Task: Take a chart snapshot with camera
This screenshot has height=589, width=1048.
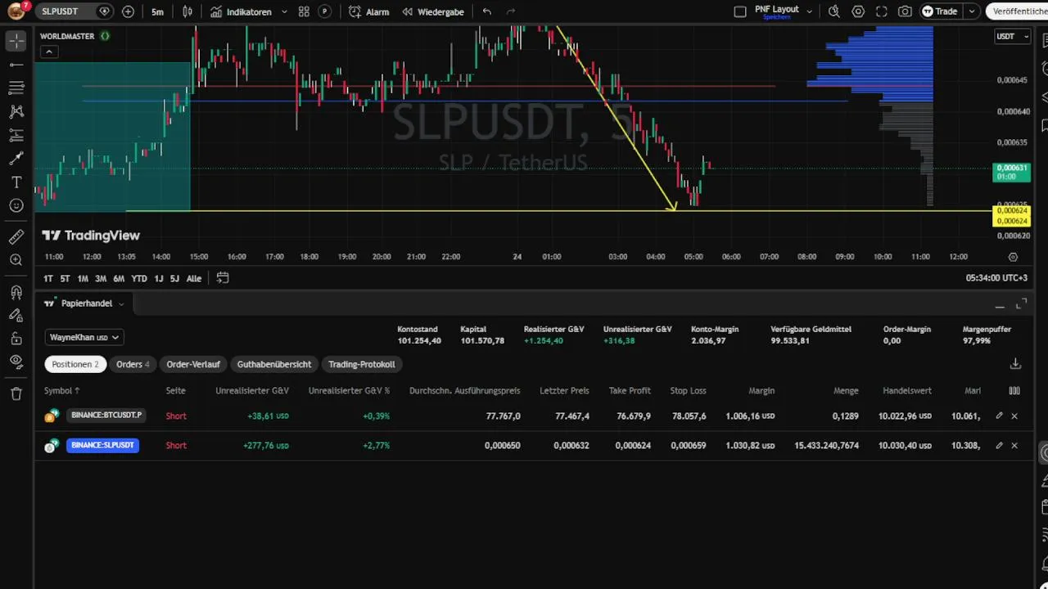Action: (905, 11)
